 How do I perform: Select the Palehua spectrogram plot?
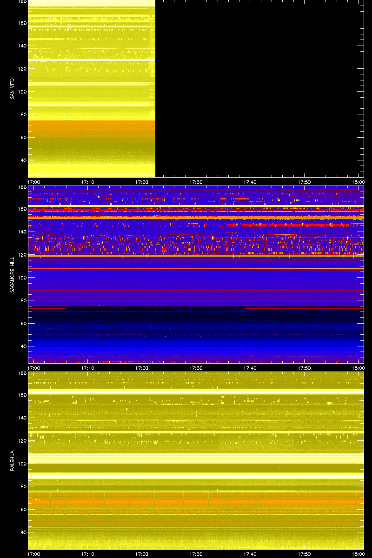(x=196, y=460)
